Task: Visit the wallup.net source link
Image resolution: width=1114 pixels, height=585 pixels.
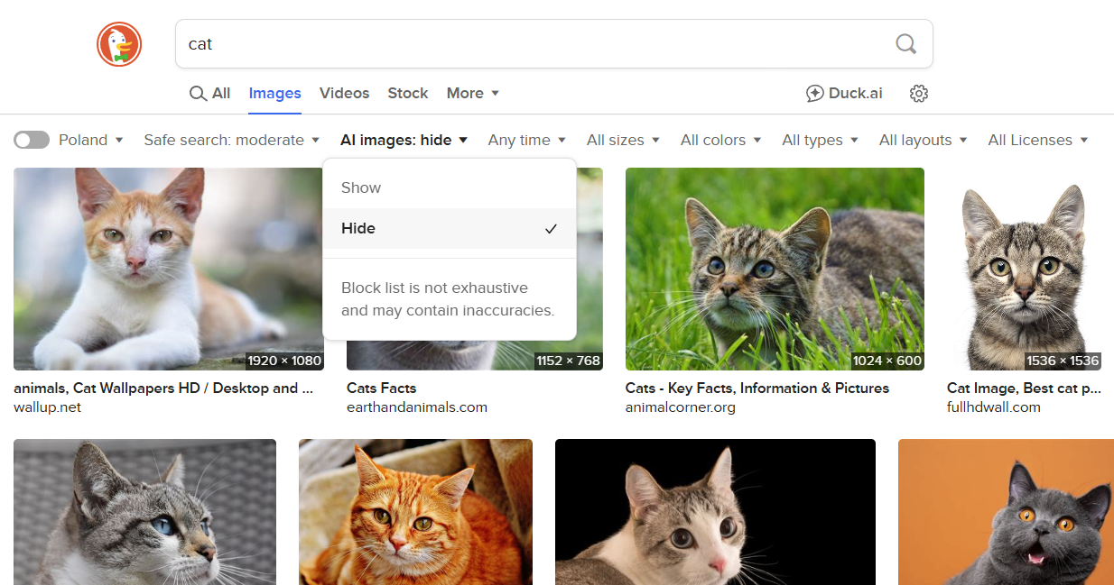Action: [x=47, y=407]
